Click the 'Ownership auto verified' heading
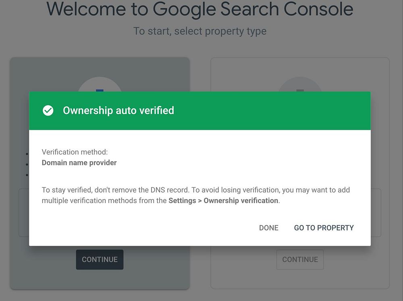The height and width of the screenshot is (301, 403). tap(118, 110)
